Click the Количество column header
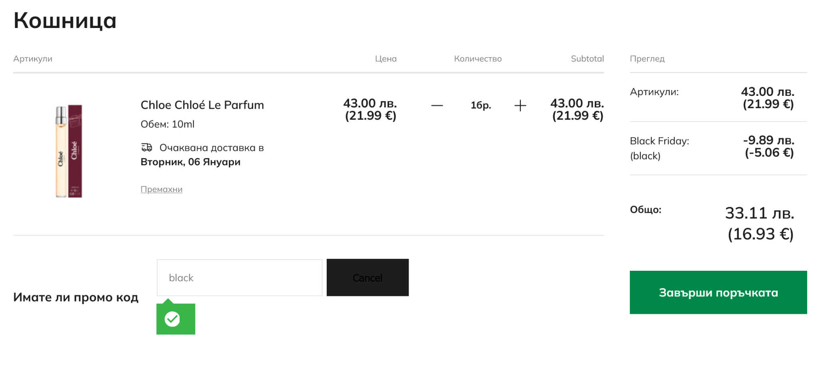The image size is (818, 367). pyautogui.click(x=478, y=59)
